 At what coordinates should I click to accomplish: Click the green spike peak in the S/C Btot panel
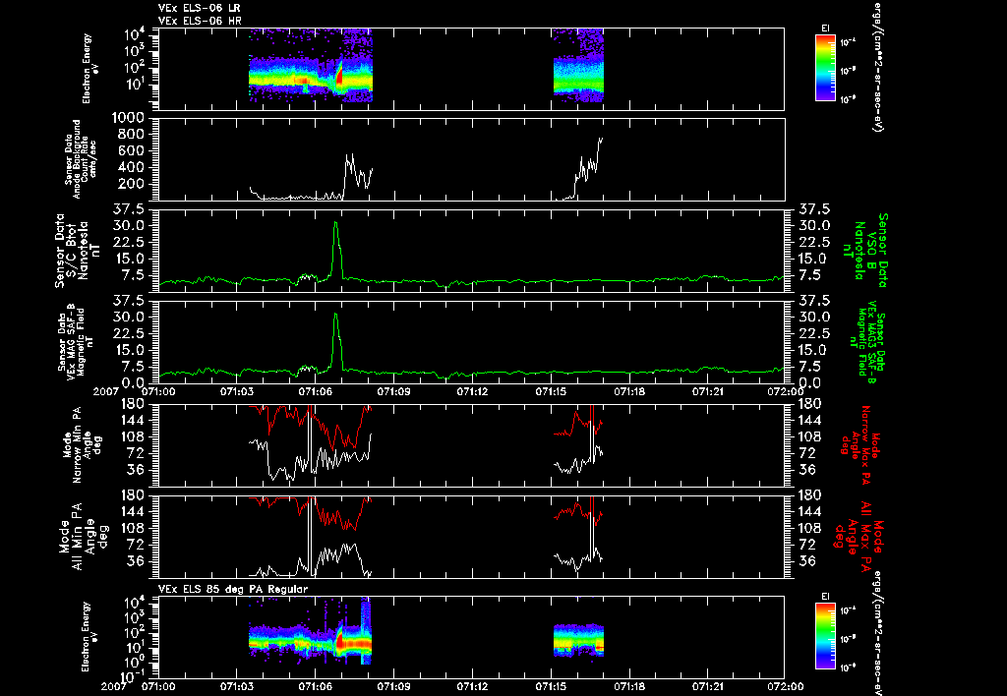click(335, 223)
